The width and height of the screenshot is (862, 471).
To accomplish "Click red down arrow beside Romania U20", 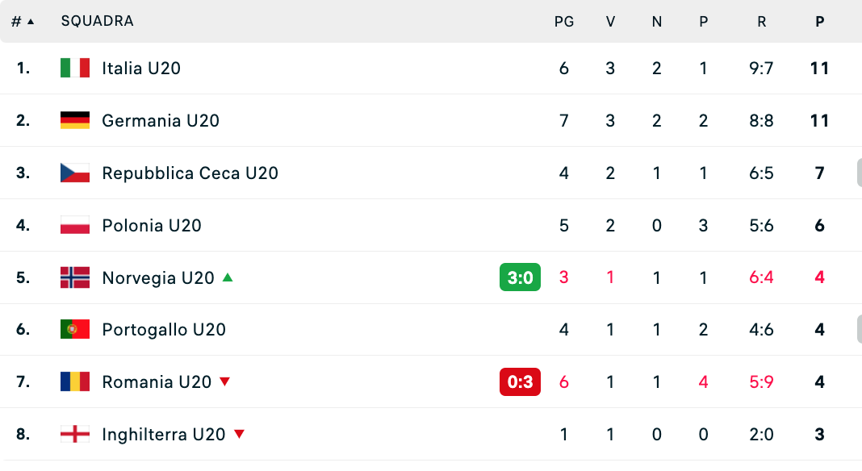I will [x=225, y=381].
